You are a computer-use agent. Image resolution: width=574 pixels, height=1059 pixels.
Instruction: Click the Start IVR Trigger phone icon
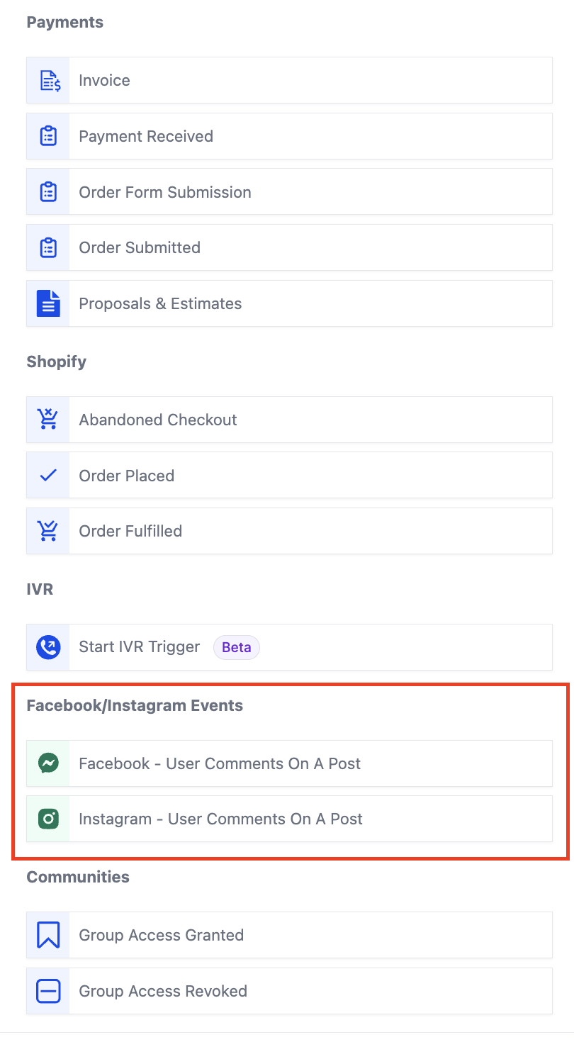(48, 647)
